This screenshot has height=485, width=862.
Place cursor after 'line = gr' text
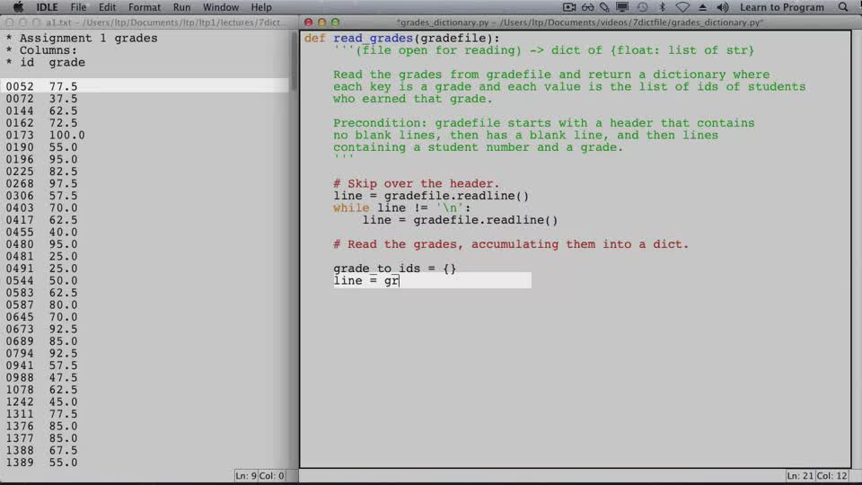(x=400, y=280)
